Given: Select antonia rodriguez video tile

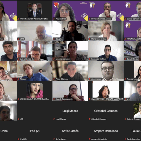Looking at the screenshot, I should pyautogui.click(x=70, y=51).
